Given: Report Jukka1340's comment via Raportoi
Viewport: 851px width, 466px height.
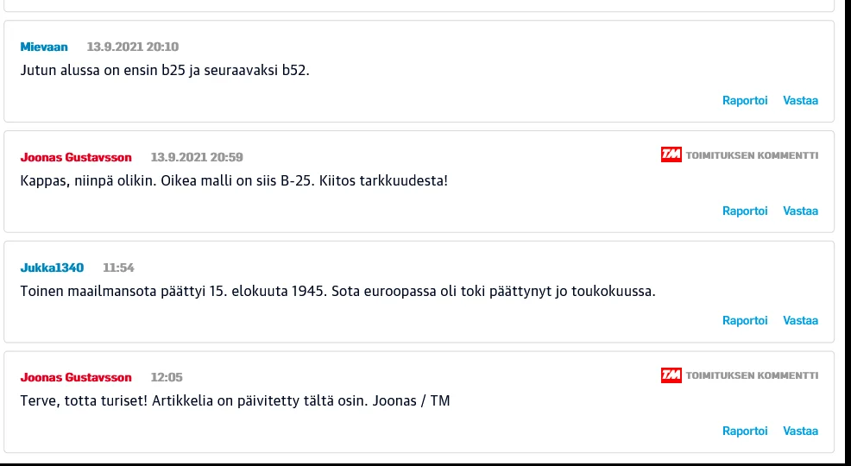Looking at the screenshot, I should coord(744,321).
